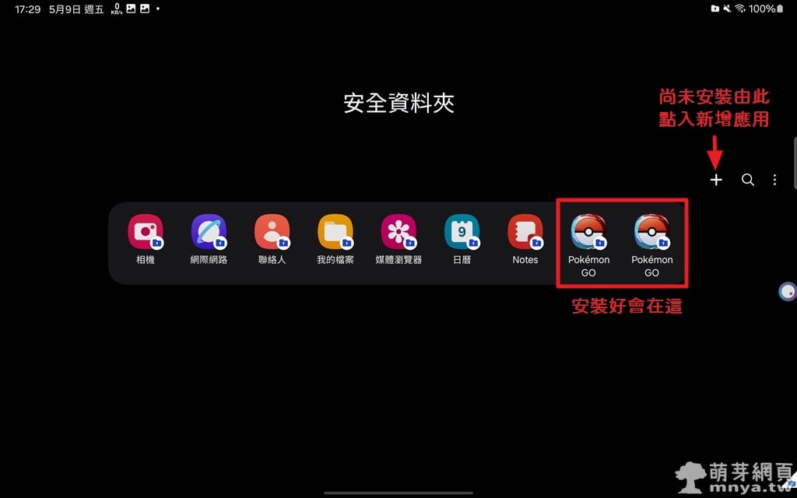Image resolution: width=797 pixels, height=498 pixels.
Task: Open the three-dot more options menu
Action: click(x=774, y=180)
